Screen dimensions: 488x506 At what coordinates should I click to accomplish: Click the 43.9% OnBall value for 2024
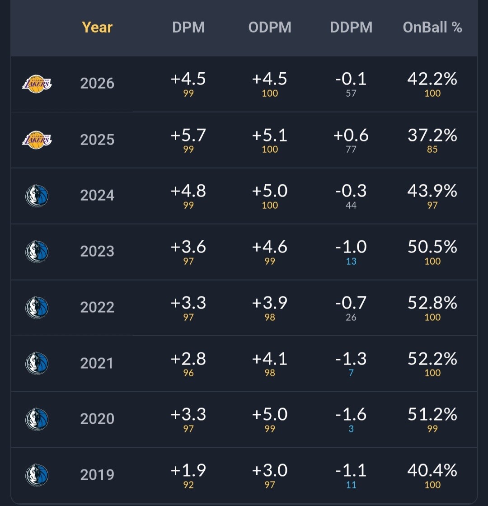pos(432,191)
